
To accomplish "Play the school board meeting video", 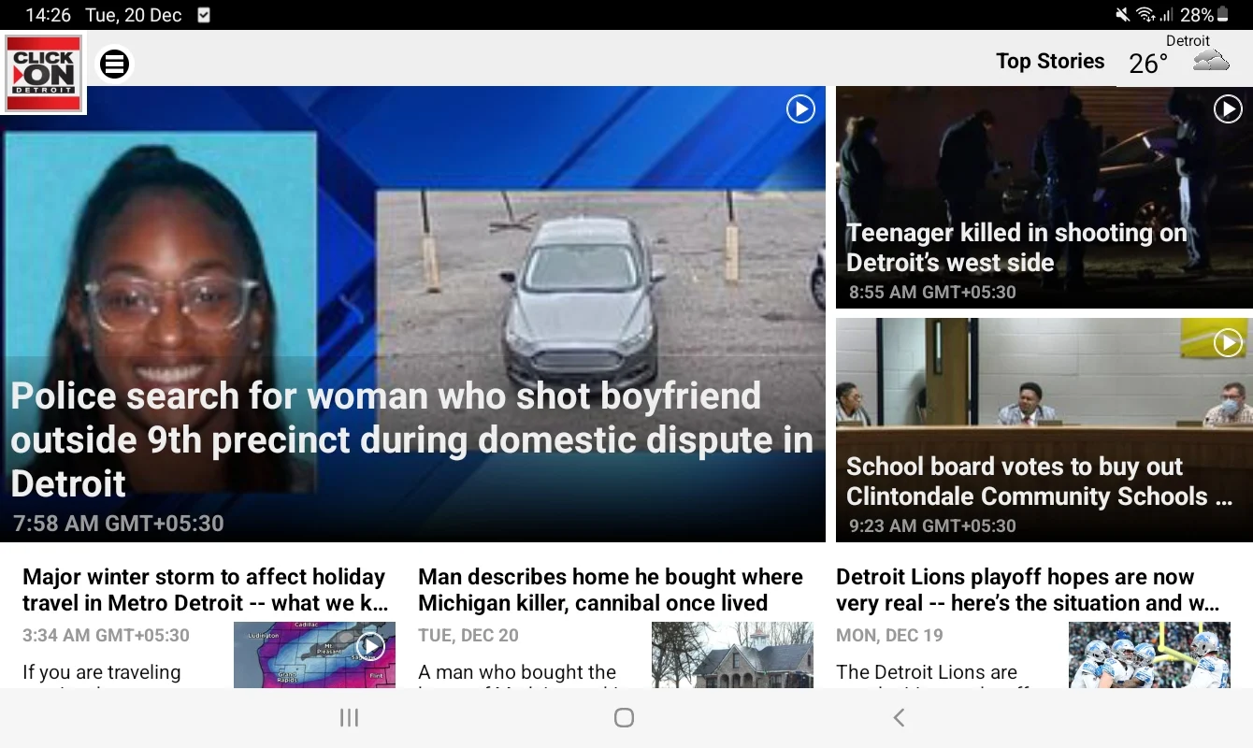I will point(1228,343).
